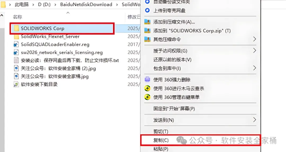
Task: Click 使用 360进行木马云查杀 icon
Action: coord(148,88)
